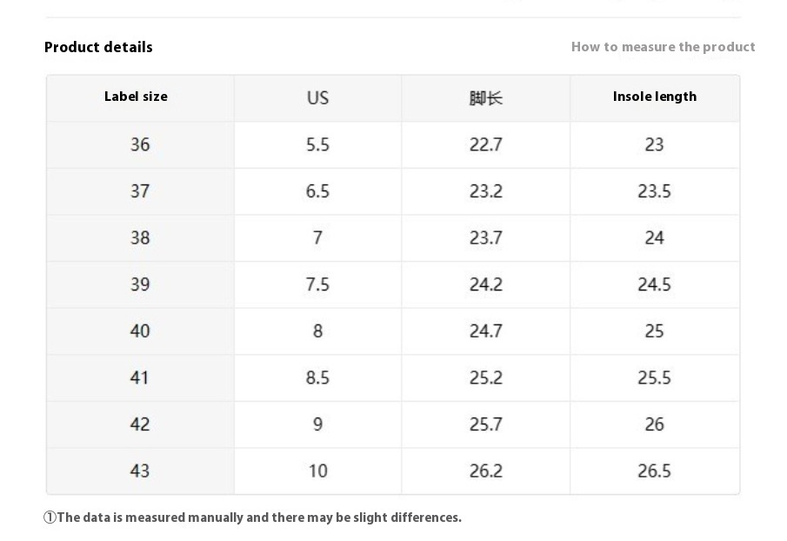The width and height of the screenshot is (787, 541).
Task: Click the Product details heading
Action: (98, 47)
